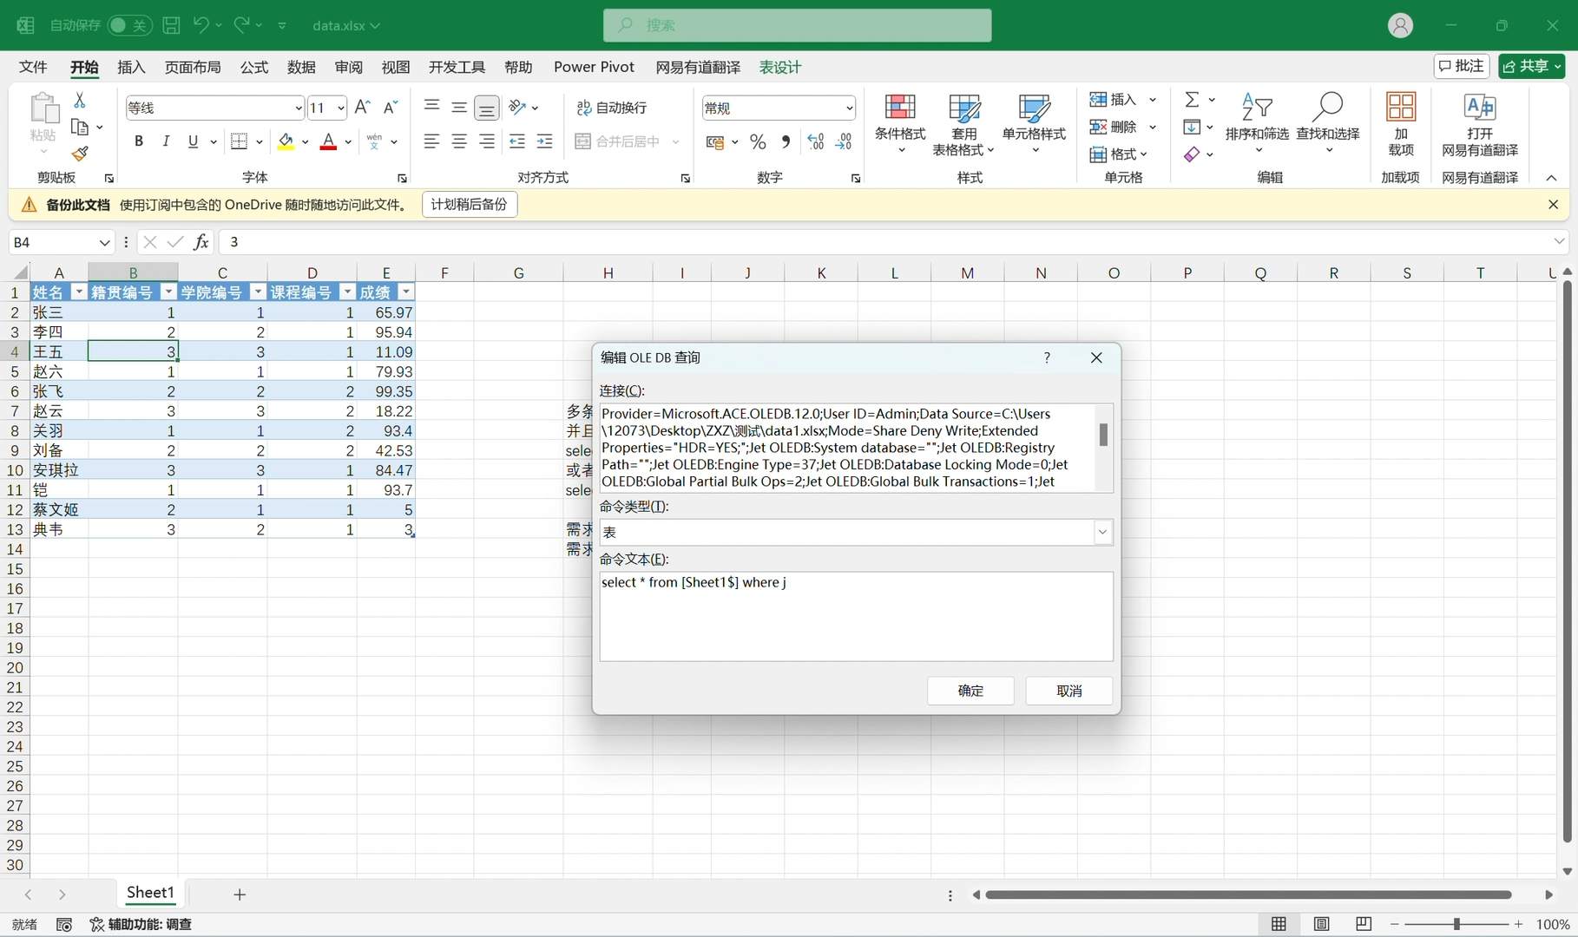
Task: Open 网易有道翻译 translator icon
Action: [x=1480, y=125]
